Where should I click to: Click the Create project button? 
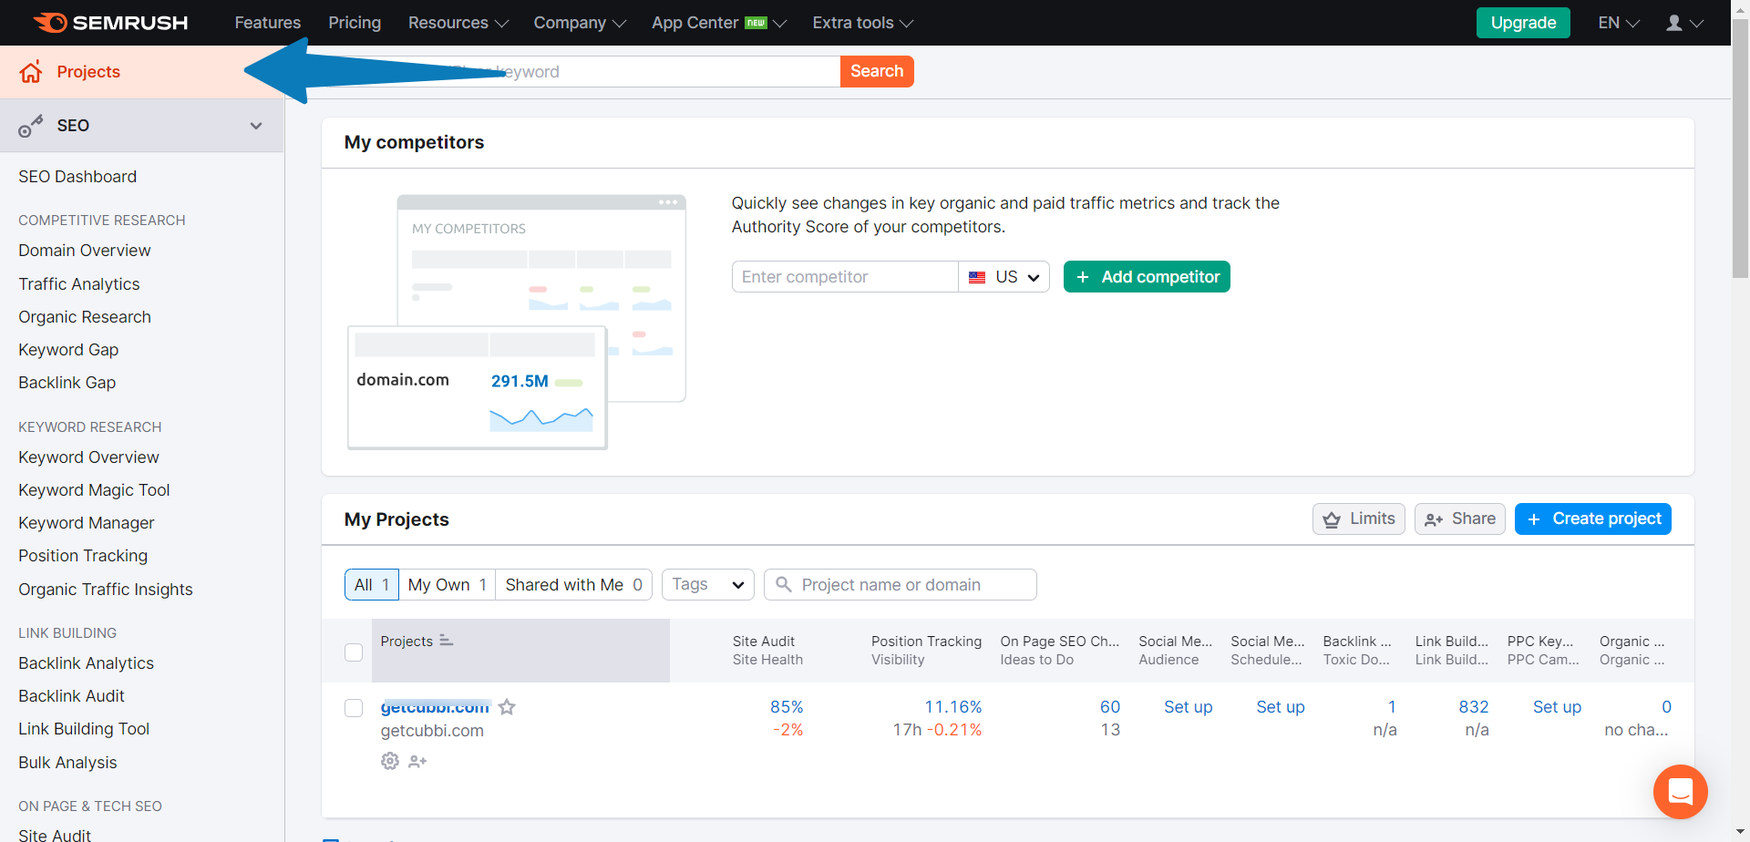(x=1592, y=519)
